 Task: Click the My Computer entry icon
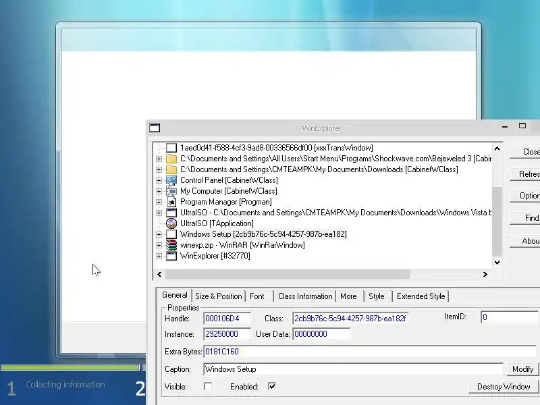pyautogui.click(x=171, y=191)
